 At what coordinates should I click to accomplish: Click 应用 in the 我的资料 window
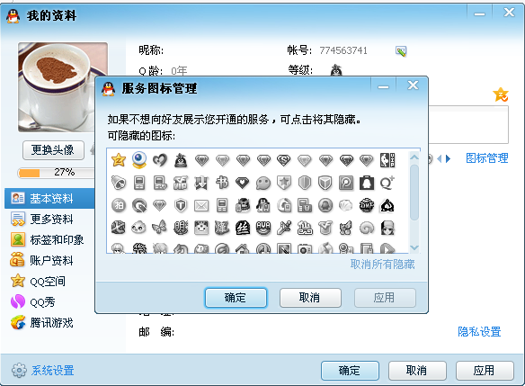tap(485, 371)
